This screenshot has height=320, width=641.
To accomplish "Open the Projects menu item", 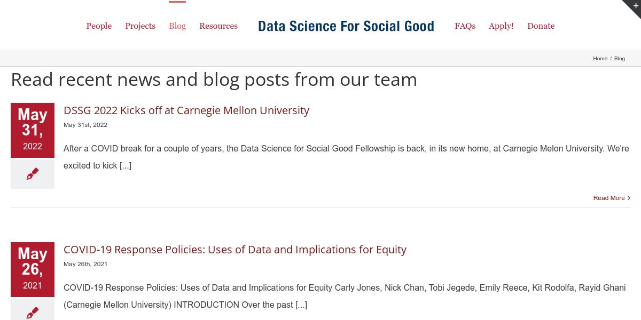I will coord(140,26).
